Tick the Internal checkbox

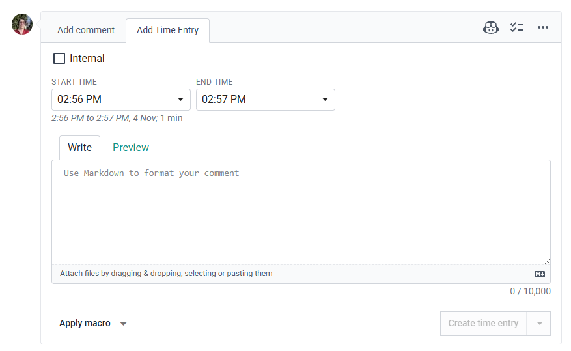[59, 59]
